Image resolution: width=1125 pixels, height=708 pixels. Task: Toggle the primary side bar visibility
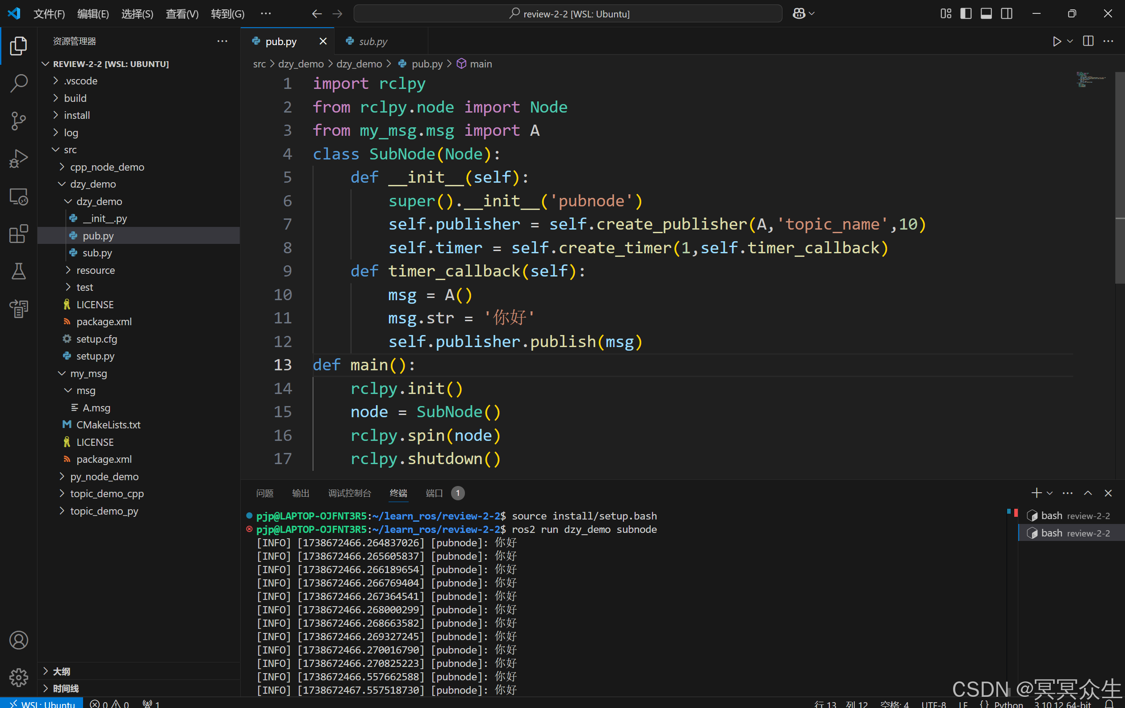(x=966, y=13)
